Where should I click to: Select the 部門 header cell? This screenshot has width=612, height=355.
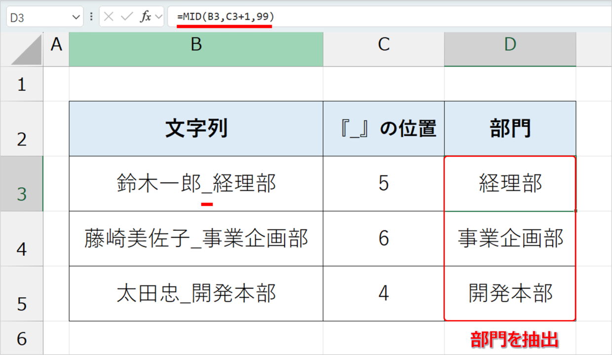pyautogui.click(x=510, y=129)
